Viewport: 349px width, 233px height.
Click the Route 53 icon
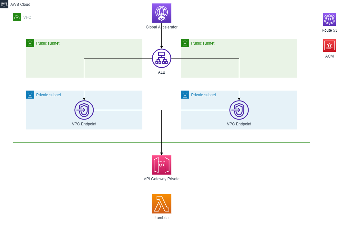pos(329,19)
